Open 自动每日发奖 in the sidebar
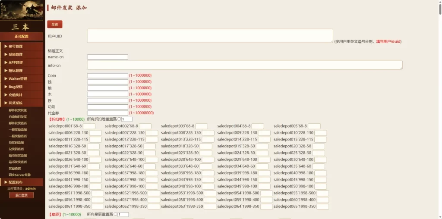 [x=18, y=117]
